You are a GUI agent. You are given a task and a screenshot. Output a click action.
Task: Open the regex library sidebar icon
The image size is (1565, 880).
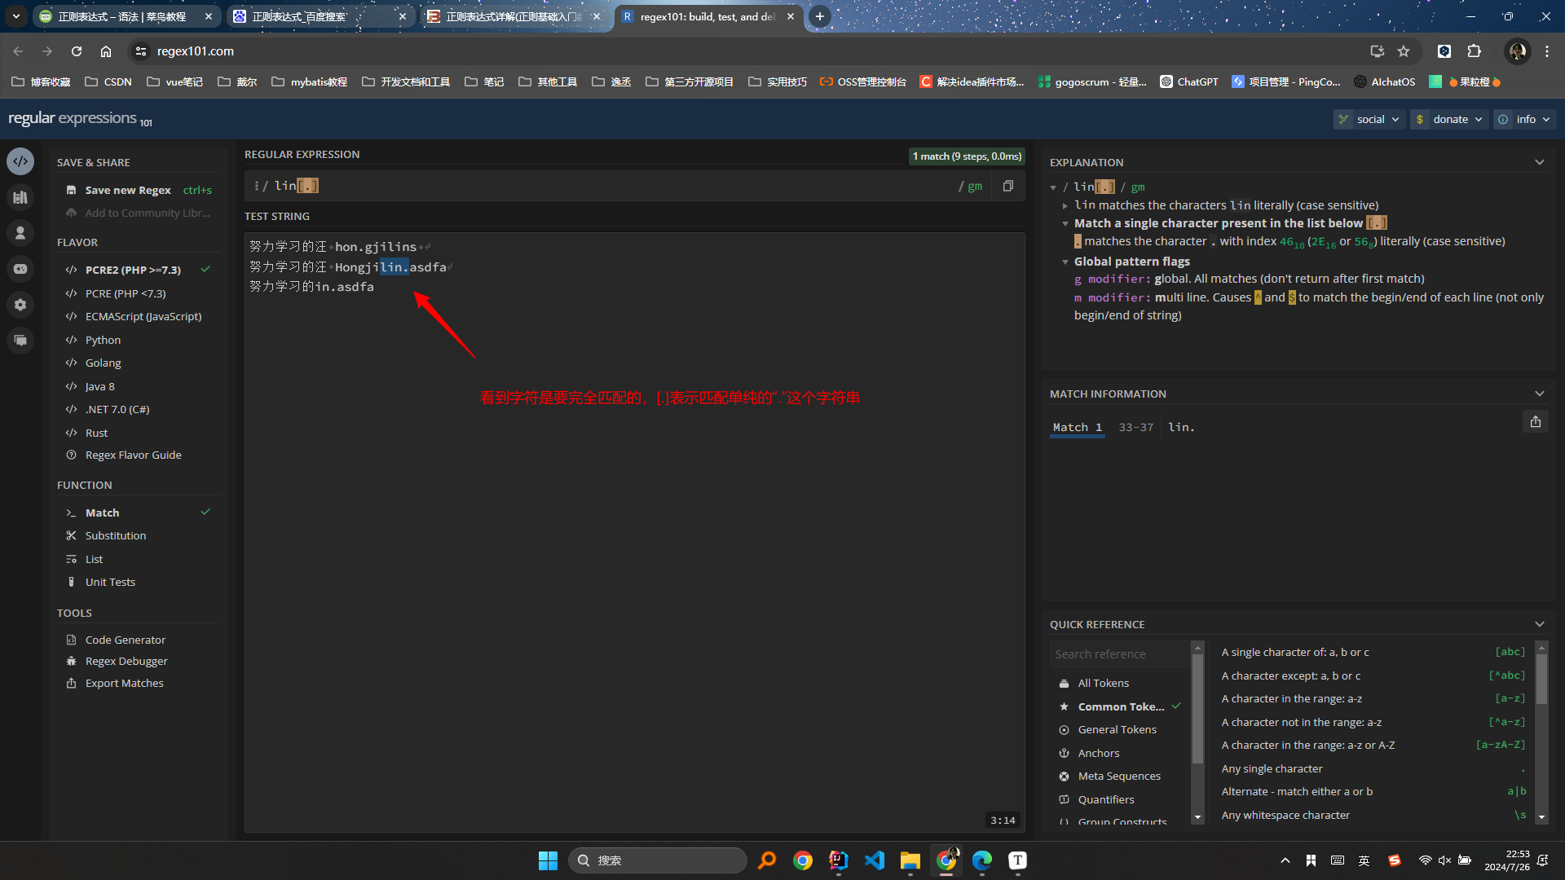point(20,197)
